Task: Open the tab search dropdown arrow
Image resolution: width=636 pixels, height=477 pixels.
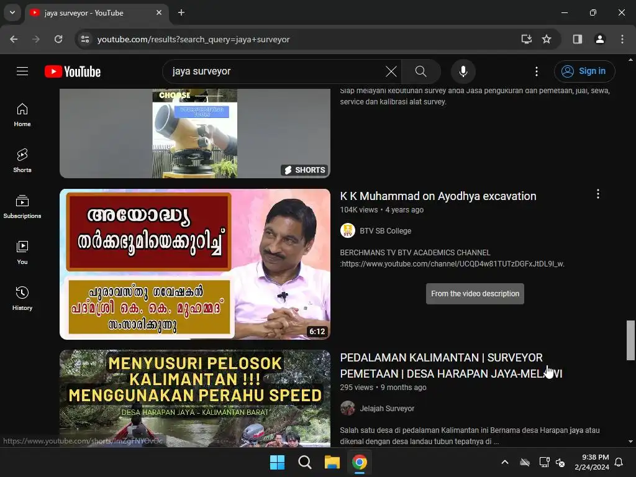Action: [x=12, y=12]
